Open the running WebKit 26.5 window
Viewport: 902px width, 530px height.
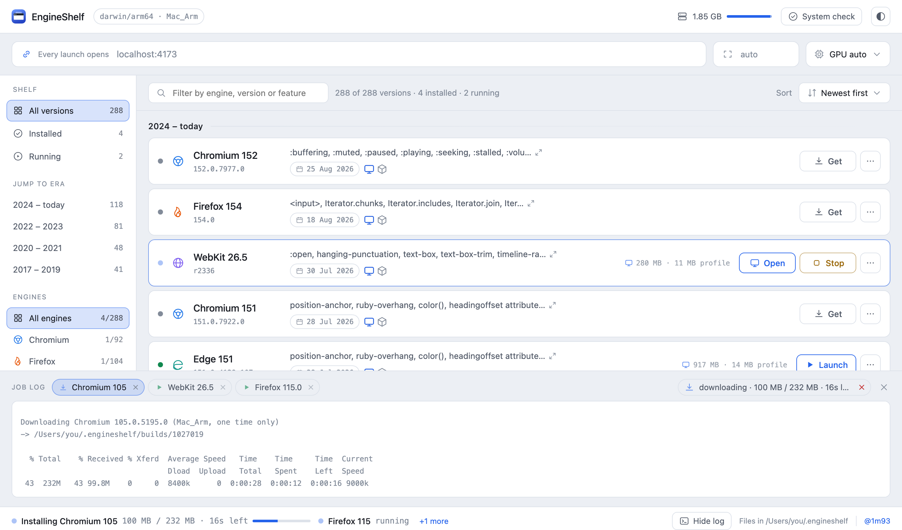pyautogui.click(x=767, y=263)
